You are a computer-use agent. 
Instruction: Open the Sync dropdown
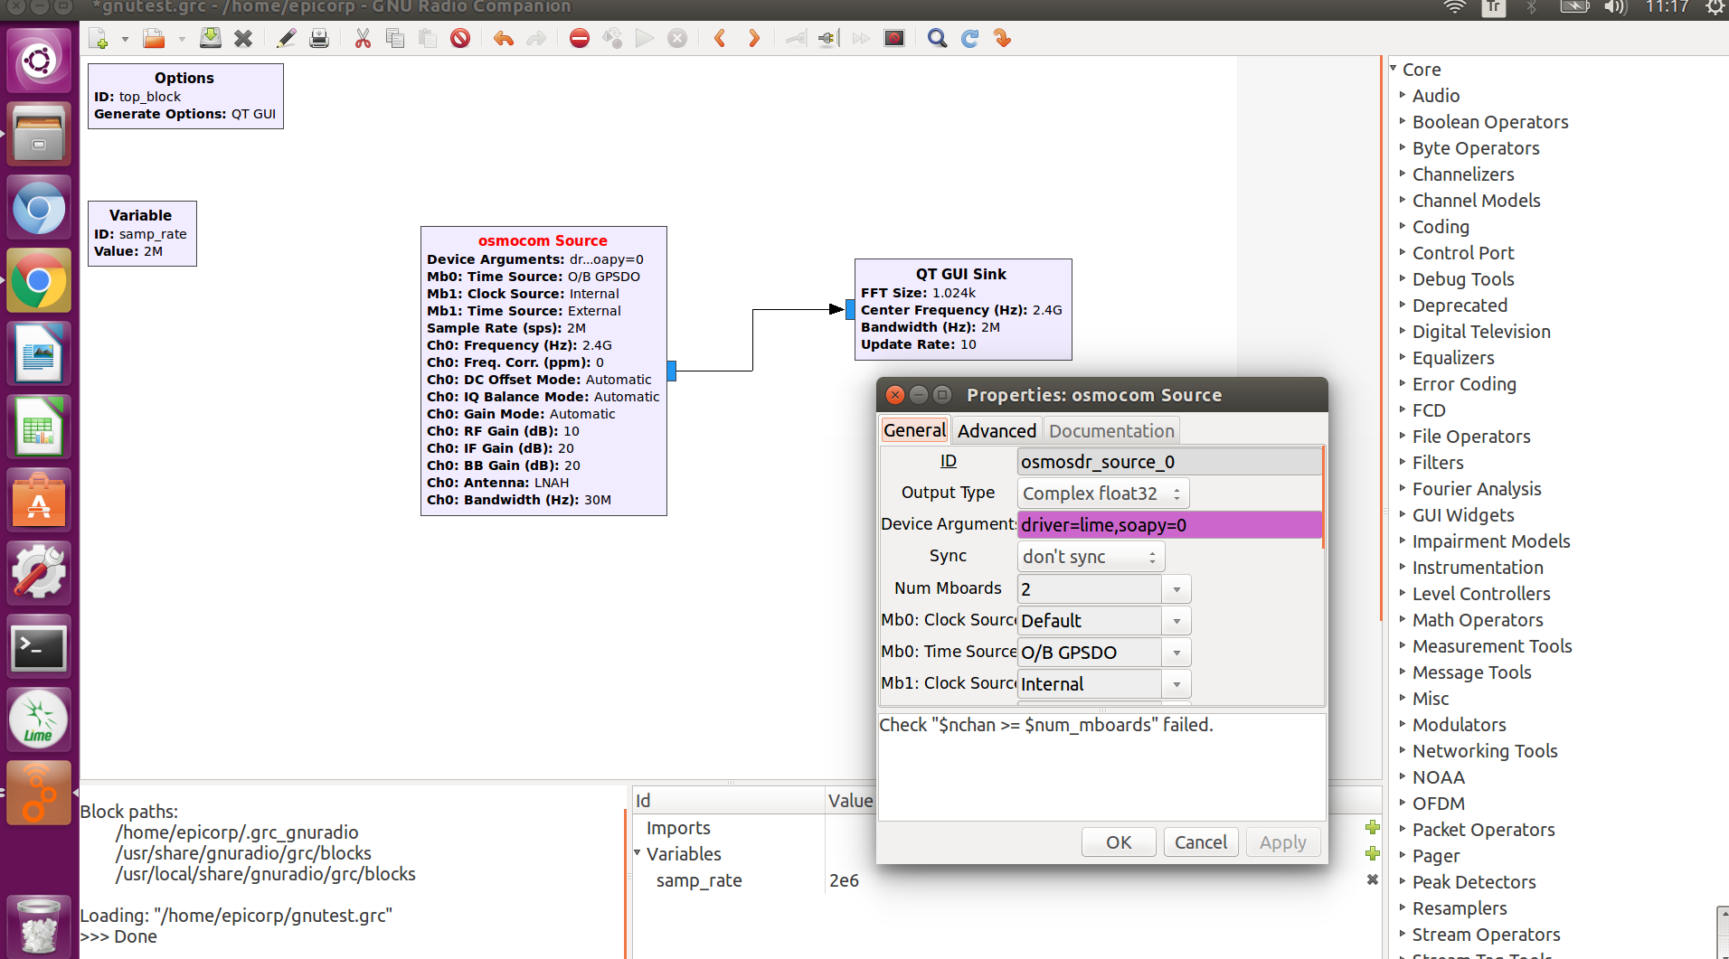tap(1090, 557)
